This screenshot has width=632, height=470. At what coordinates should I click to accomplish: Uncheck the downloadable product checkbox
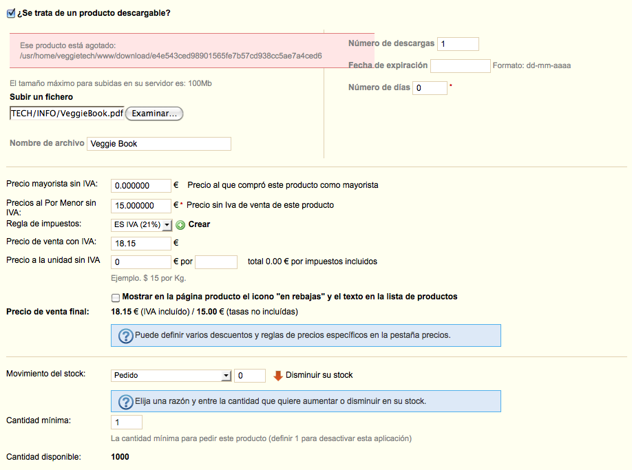tap(10, 12)
